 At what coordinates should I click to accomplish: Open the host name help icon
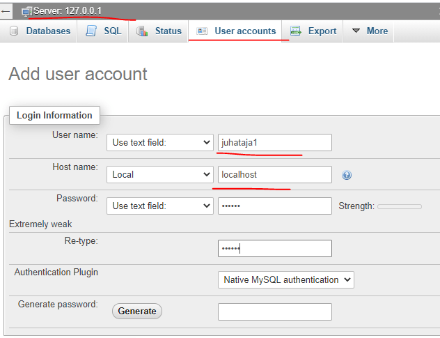pyautogui.click(x=347, y=175)
